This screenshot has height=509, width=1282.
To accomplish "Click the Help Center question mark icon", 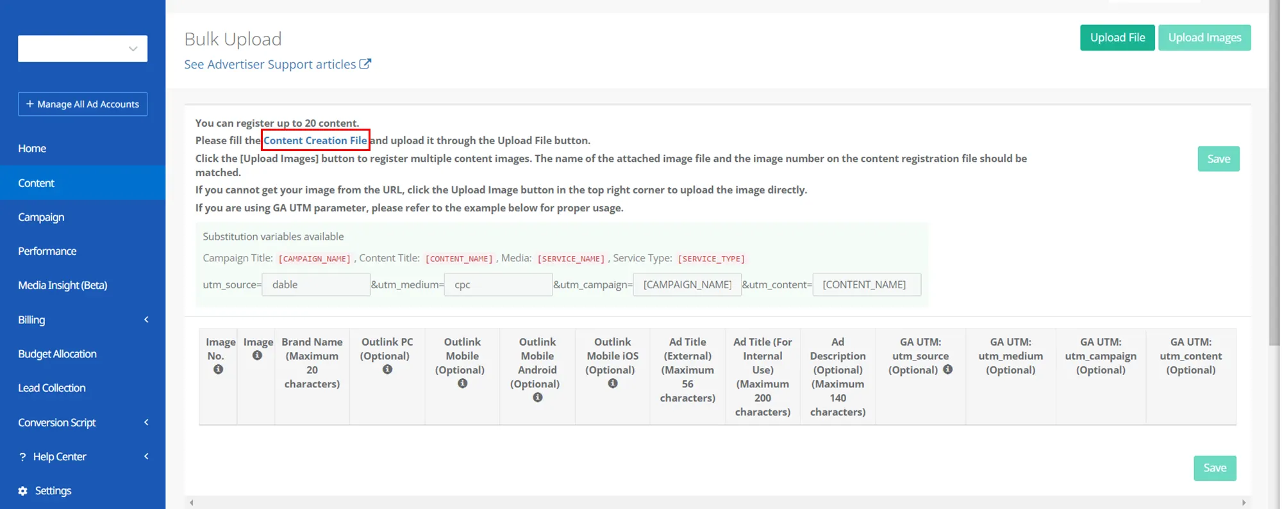I will 23,457.
